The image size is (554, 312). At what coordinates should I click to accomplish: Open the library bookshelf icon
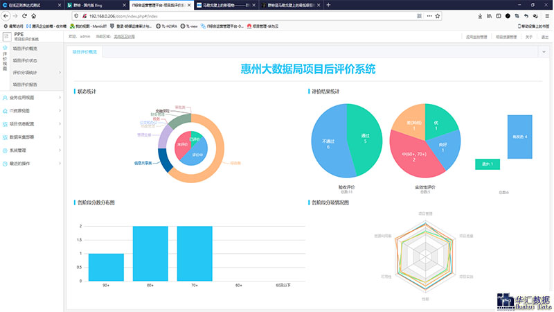click(490, 16)
